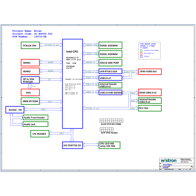196x196 pixels.
Task: Click the 'CPU 1X3 FAN colay 1X4 FAN' block
Action: pyautogui.click(x=109, y=145)
